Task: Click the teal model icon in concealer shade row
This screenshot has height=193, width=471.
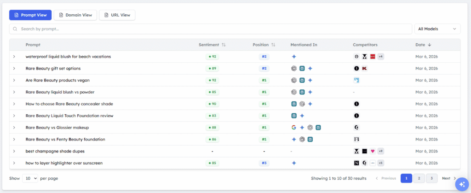Action: (x=294, y=104)
